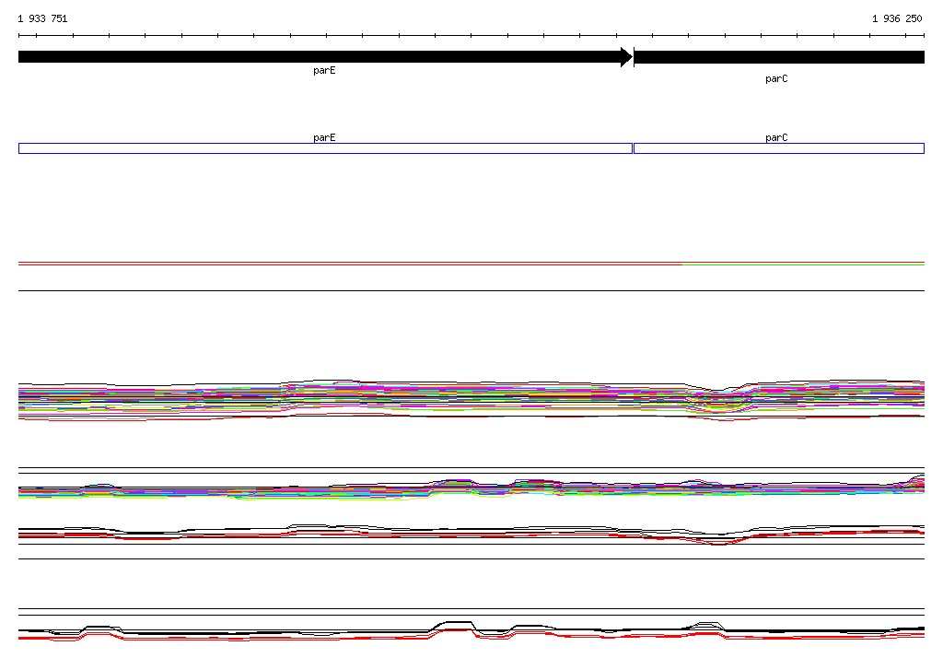Click the parC black gene bar

(779, 57)
